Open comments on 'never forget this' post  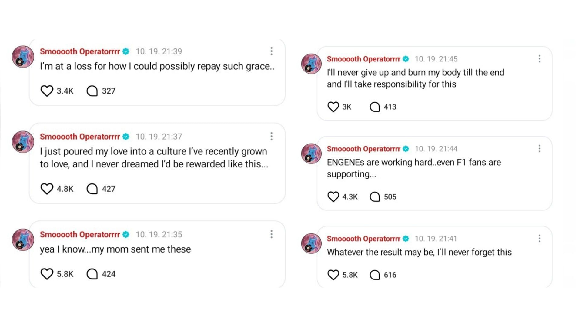click(375, 275)
